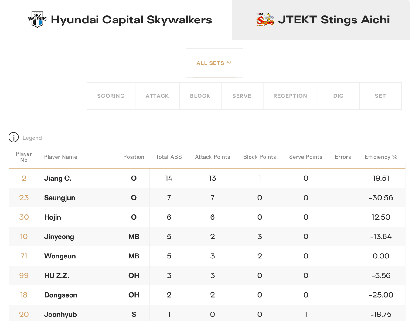Select the SET statistics tab
Screen dimensions: 412x321
(380, 96)
